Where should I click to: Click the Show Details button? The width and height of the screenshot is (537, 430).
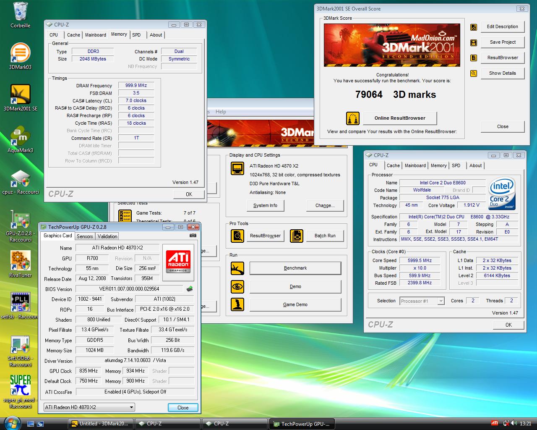coord(502,73)
